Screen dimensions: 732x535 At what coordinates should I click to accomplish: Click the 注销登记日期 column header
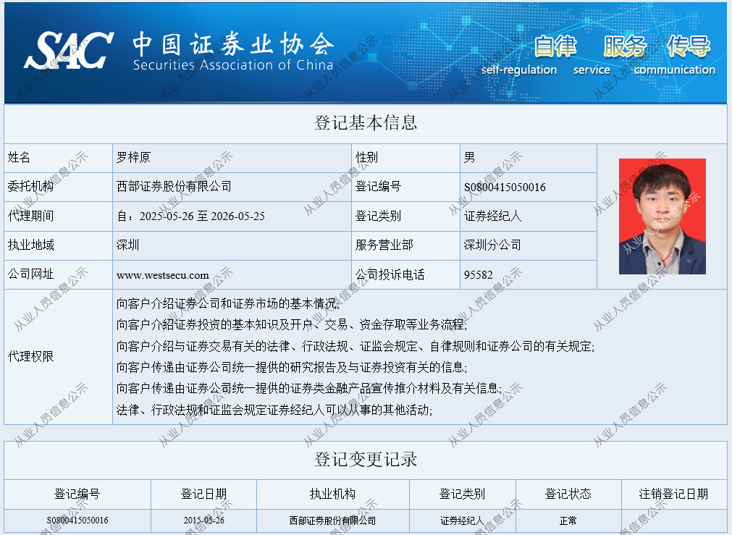[673, 494]
